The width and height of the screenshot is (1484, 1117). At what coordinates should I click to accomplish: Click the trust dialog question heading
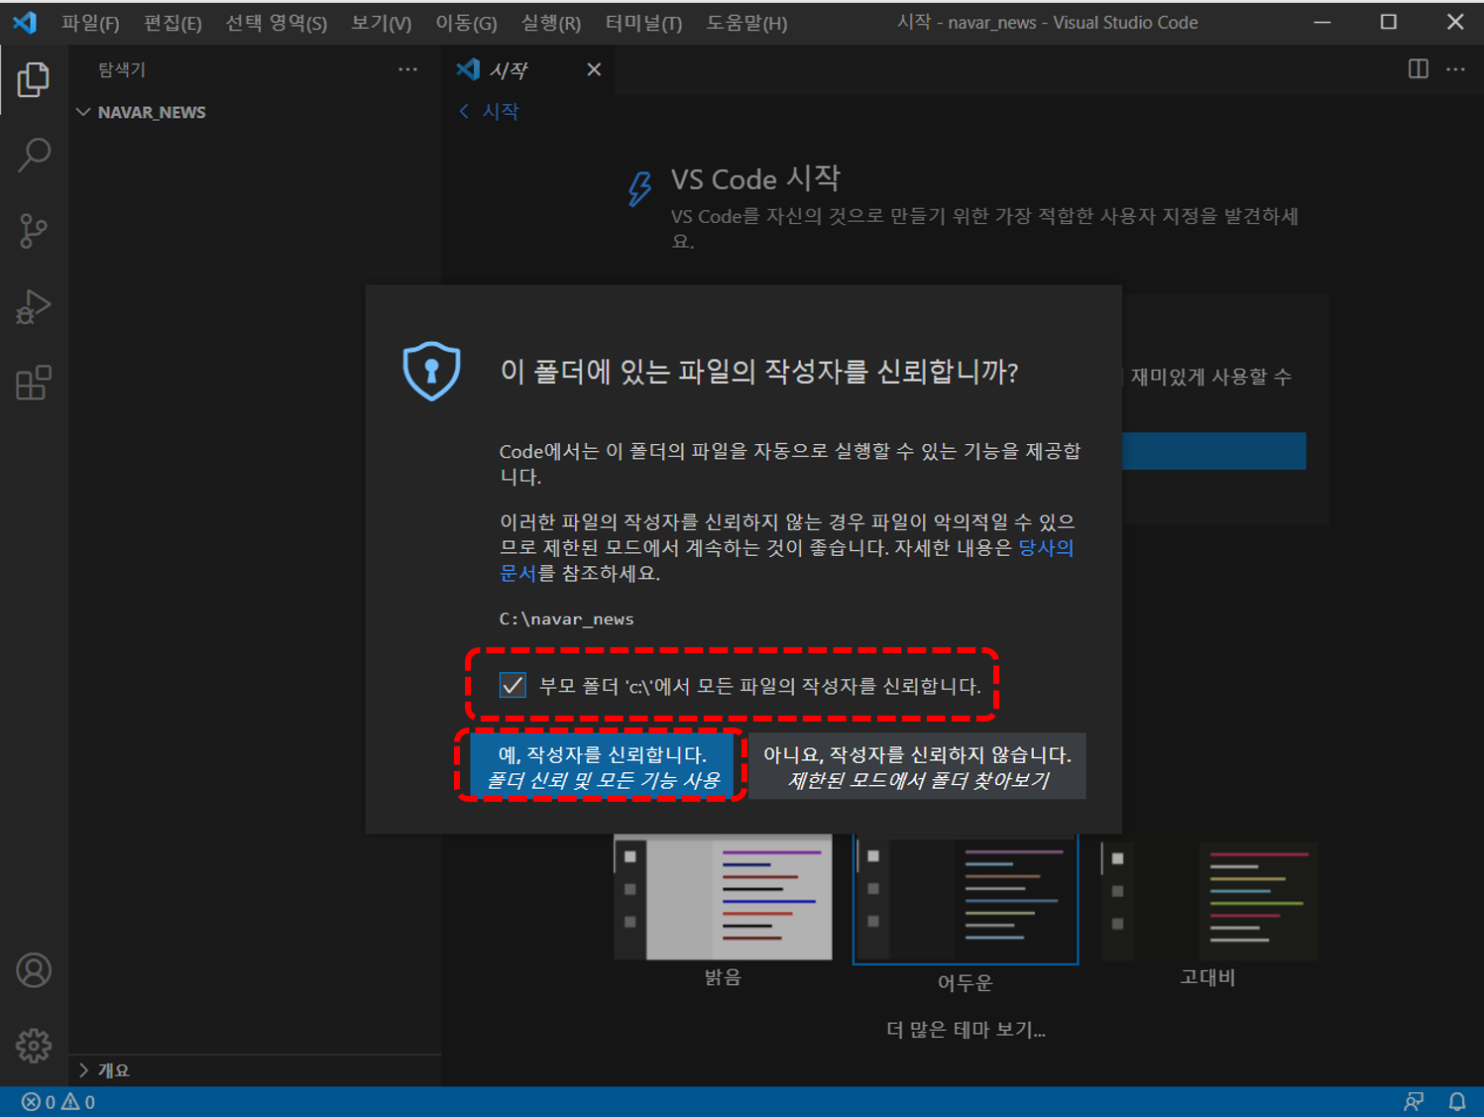[759, 372]
